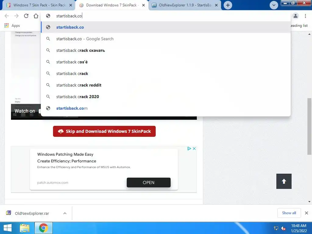
Task: Click Skip and Download Windows 7 SkinPack
Action: click(104, 131)
